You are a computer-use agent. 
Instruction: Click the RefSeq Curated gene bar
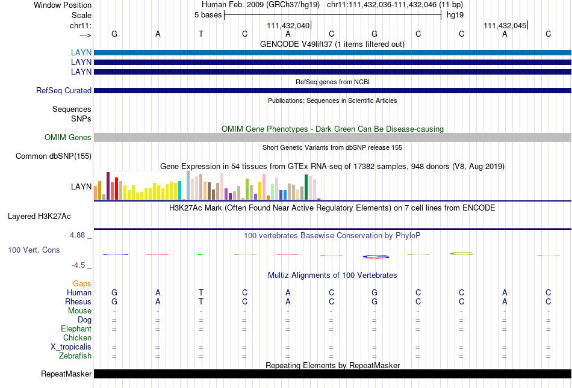tap(332, 90)
